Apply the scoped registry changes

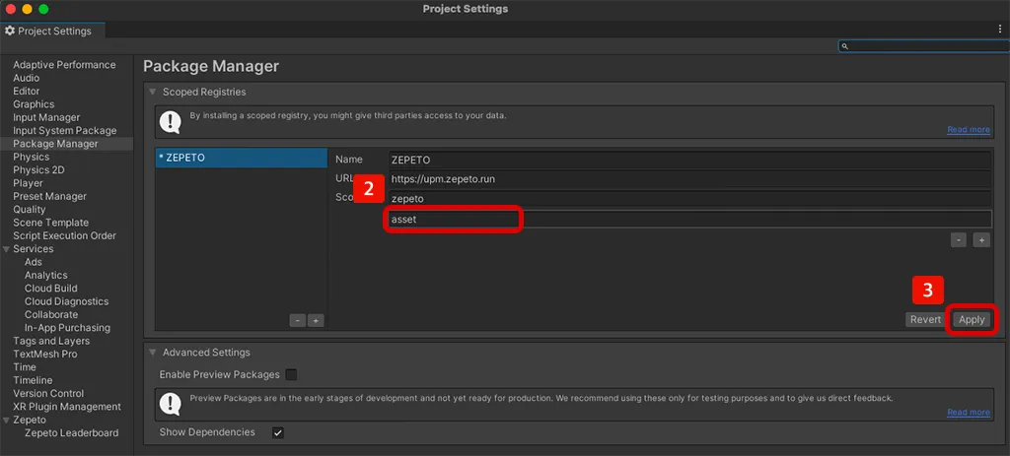point(972,320)
